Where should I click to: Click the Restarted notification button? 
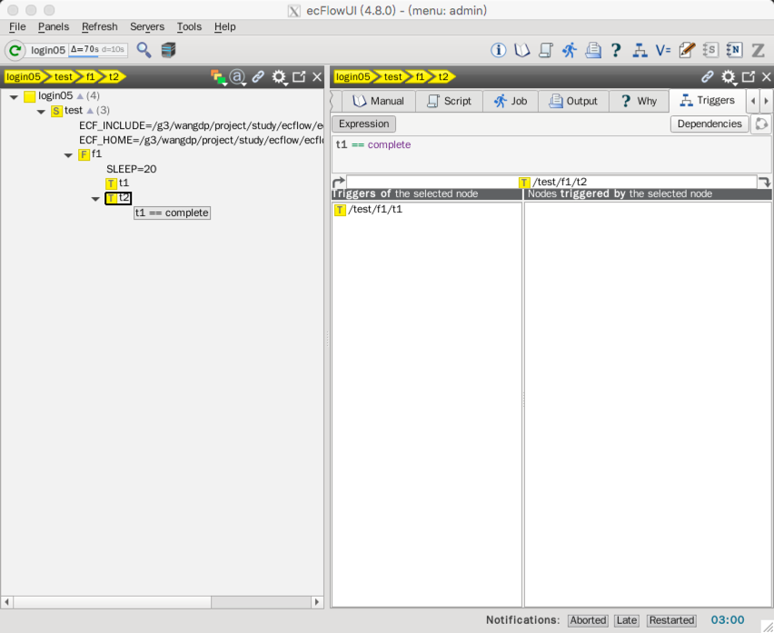[x=671, y=620]
